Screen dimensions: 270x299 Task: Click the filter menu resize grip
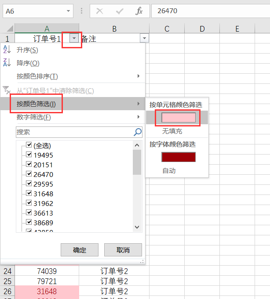click(142, 262)
